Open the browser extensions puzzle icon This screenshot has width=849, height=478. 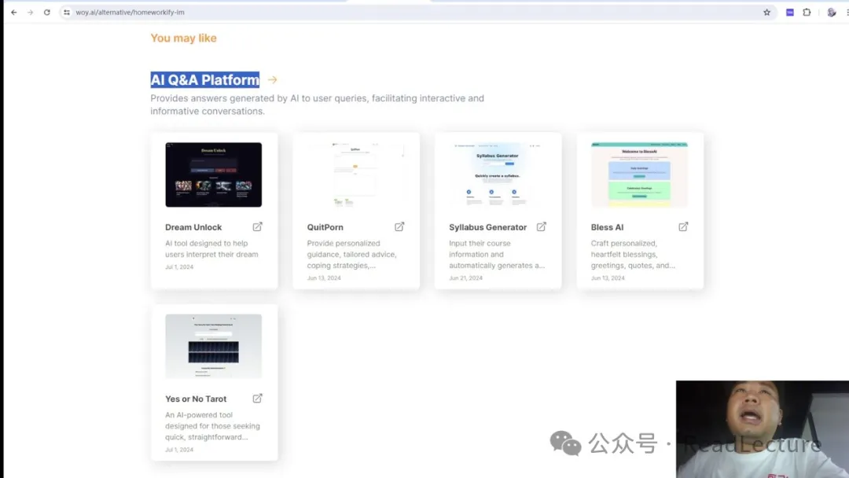click(807, 13)
